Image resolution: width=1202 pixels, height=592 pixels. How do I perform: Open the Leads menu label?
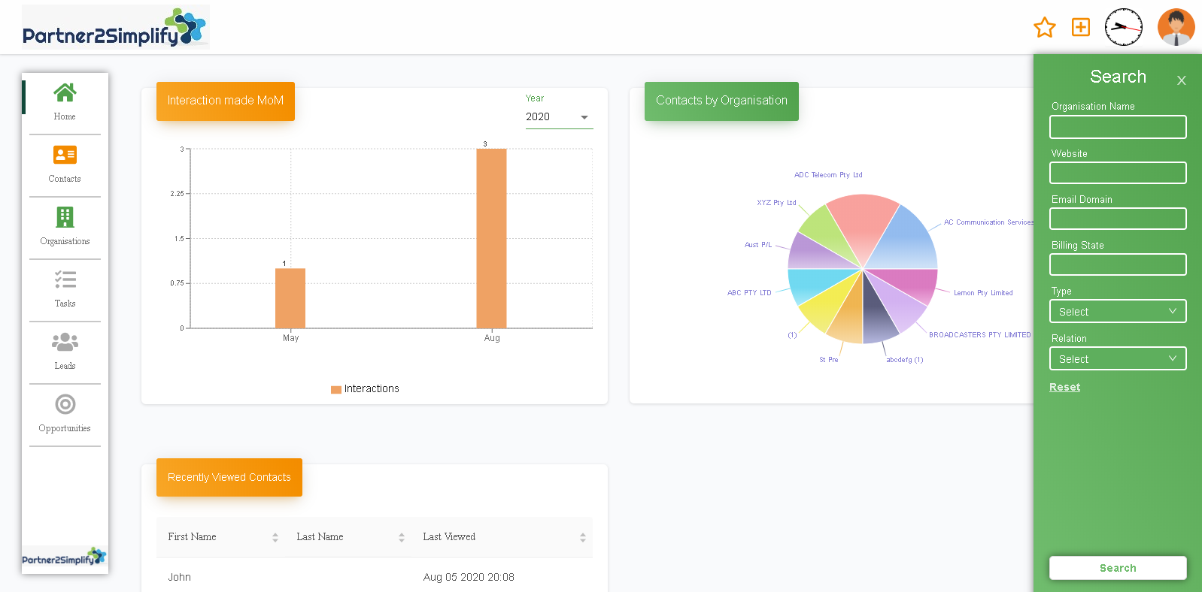coord(65,366)
